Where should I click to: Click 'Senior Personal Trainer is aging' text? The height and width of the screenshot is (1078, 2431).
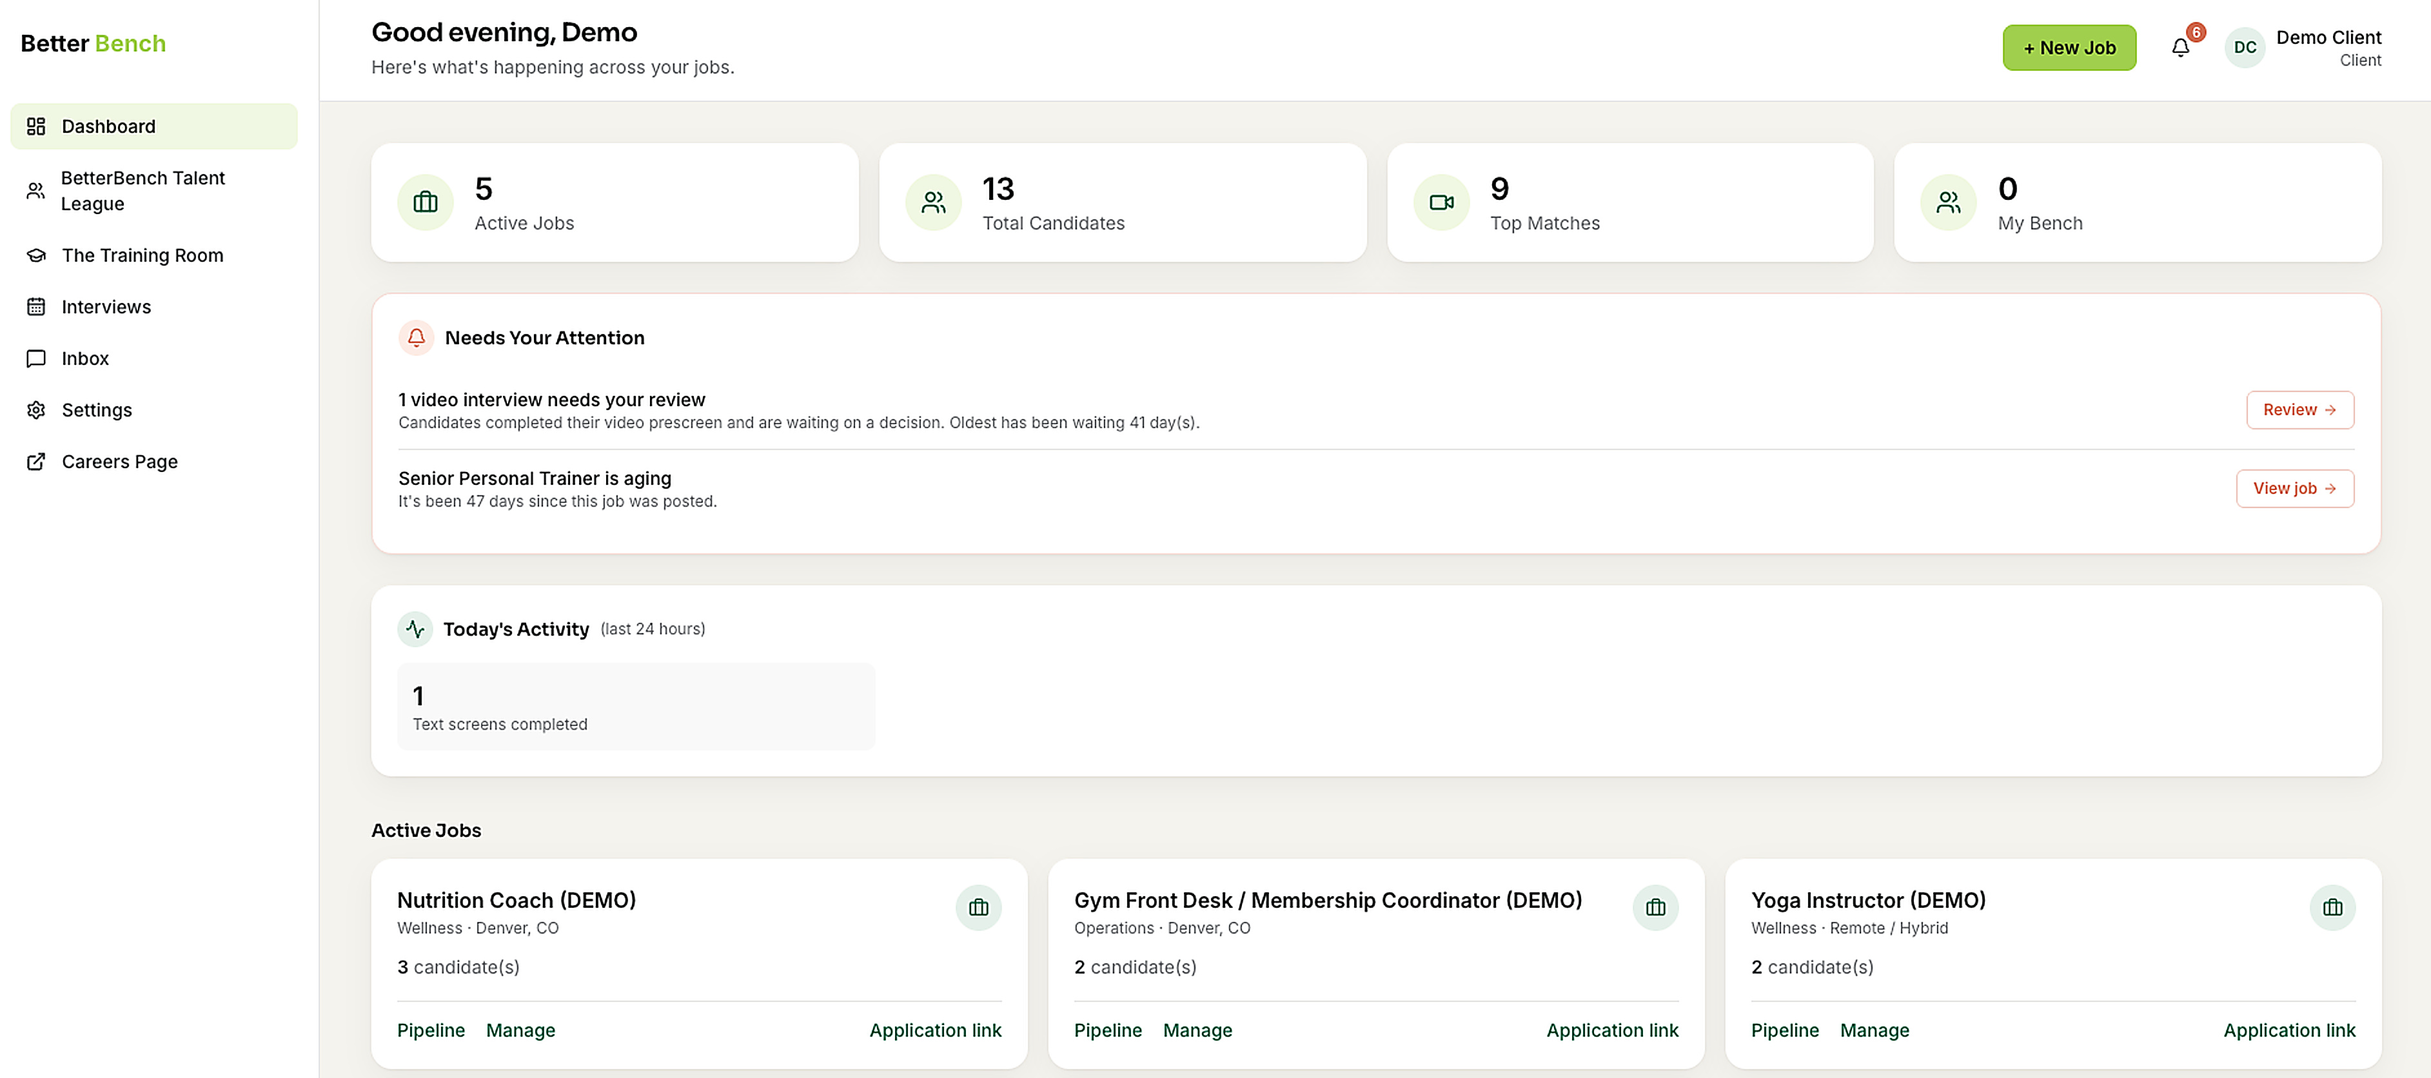(534, 478)
